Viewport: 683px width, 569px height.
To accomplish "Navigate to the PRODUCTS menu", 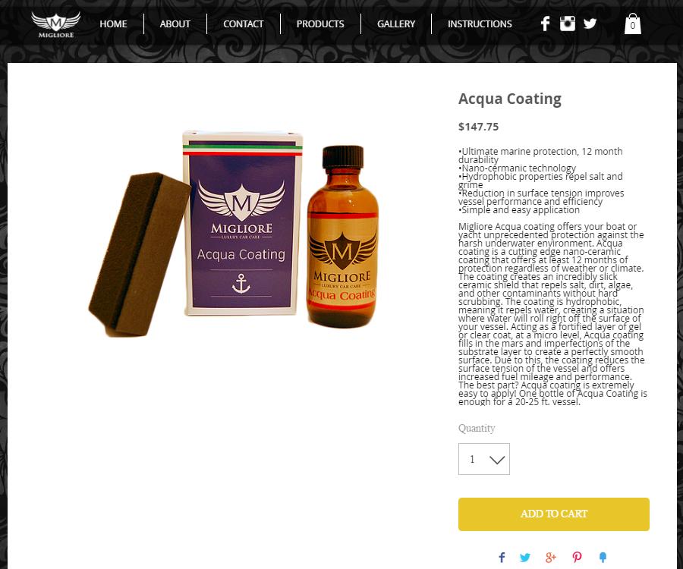I will coord(320,24).
